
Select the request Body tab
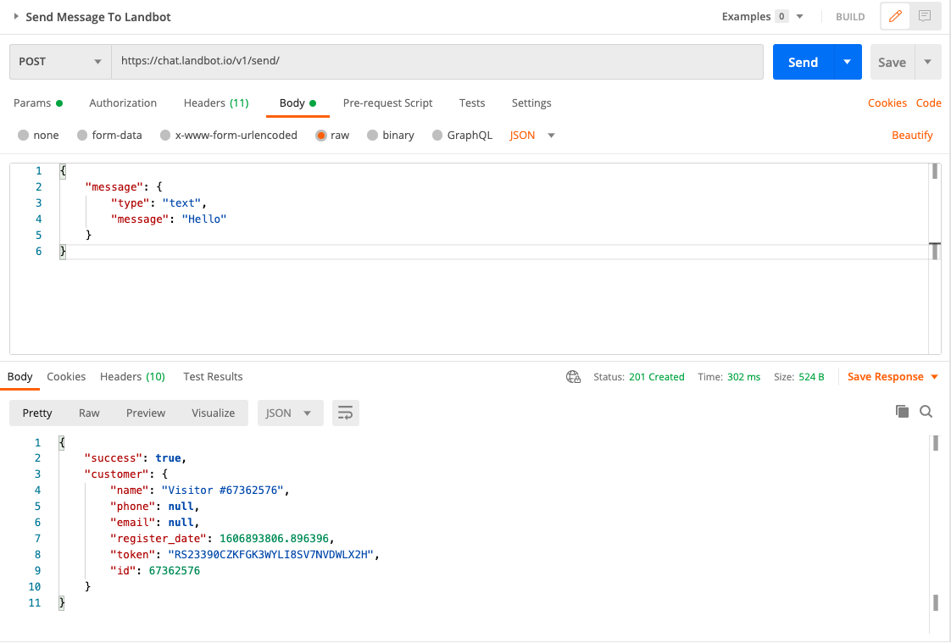[298, 103]
